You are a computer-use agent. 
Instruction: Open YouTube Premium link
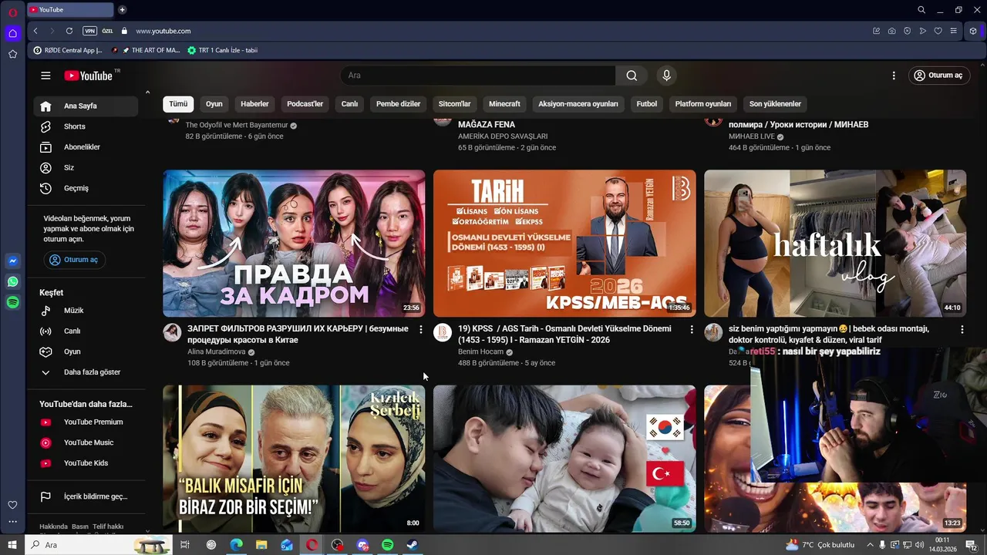(x=86, y=422)
